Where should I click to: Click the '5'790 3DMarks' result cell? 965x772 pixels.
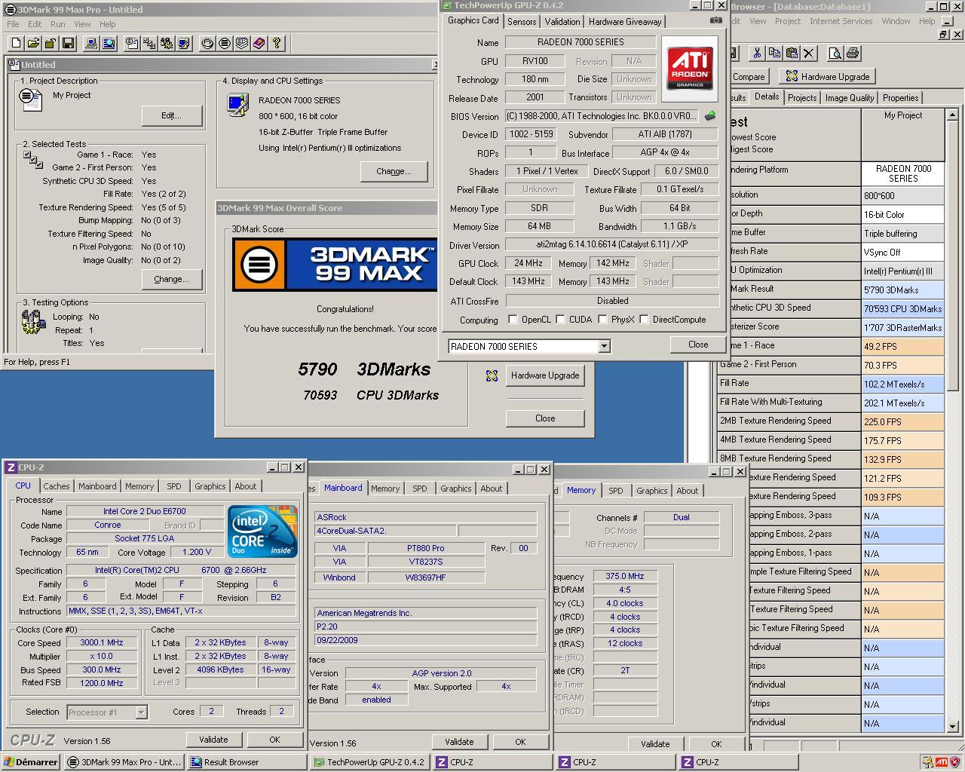(902, 289)
